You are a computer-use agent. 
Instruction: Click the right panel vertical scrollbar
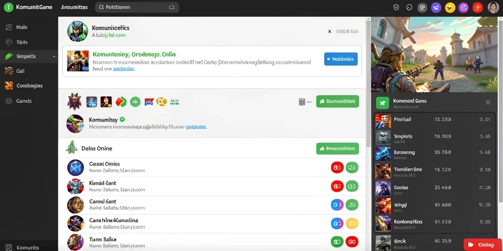[x=500, y=111]
